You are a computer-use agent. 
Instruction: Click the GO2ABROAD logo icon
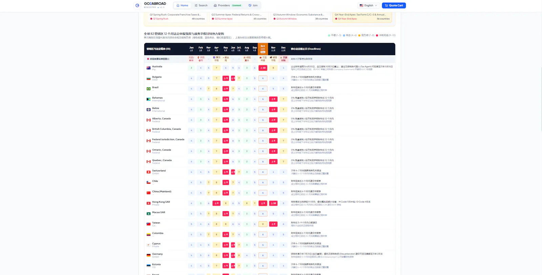pyautogui.click(x=137, y=5)
